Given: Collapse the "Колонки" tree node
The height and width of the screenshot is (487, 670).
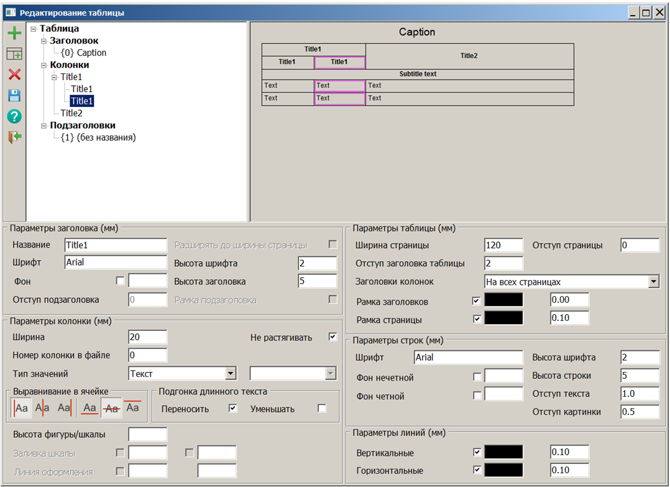Looking at the screenshot, I should [44, 65].
